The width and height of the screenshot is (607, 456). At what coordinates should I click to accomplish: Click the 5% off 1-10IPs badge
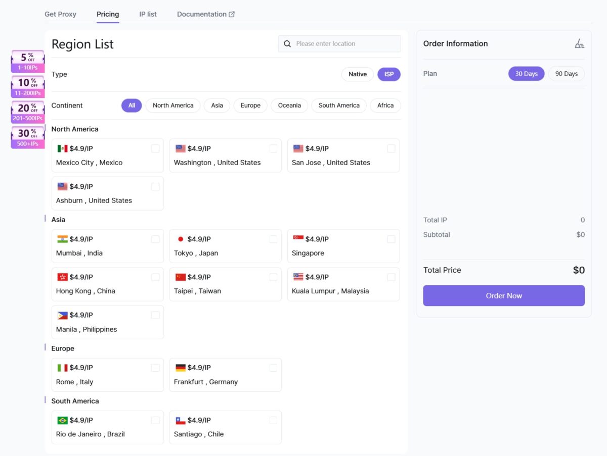[x=28, y=62]
